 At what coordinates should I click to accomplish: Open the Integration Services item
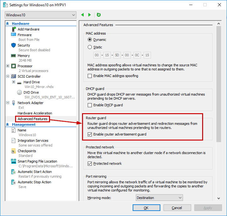(33, 141)
